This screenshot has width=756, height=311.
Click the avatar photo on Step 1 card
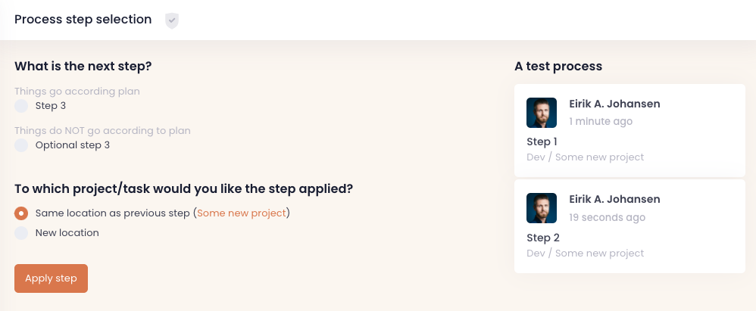click(541, 113)
